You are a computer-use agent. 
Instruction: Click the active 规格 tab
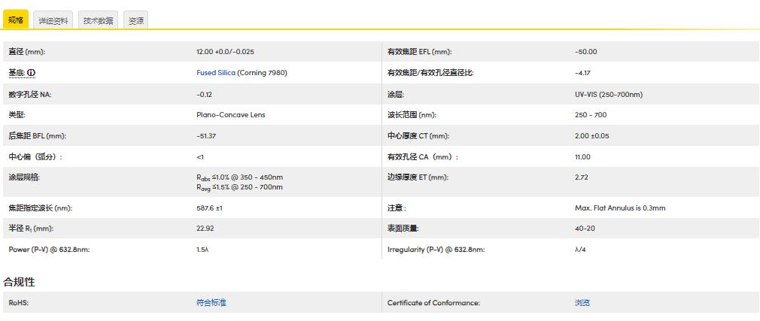16,20
